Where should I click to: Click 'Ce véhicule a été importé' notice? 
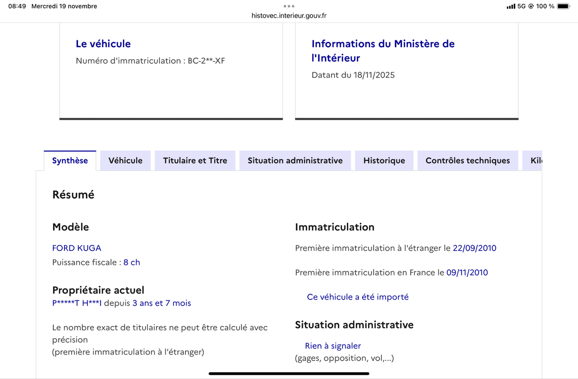[x=358, y=297]
